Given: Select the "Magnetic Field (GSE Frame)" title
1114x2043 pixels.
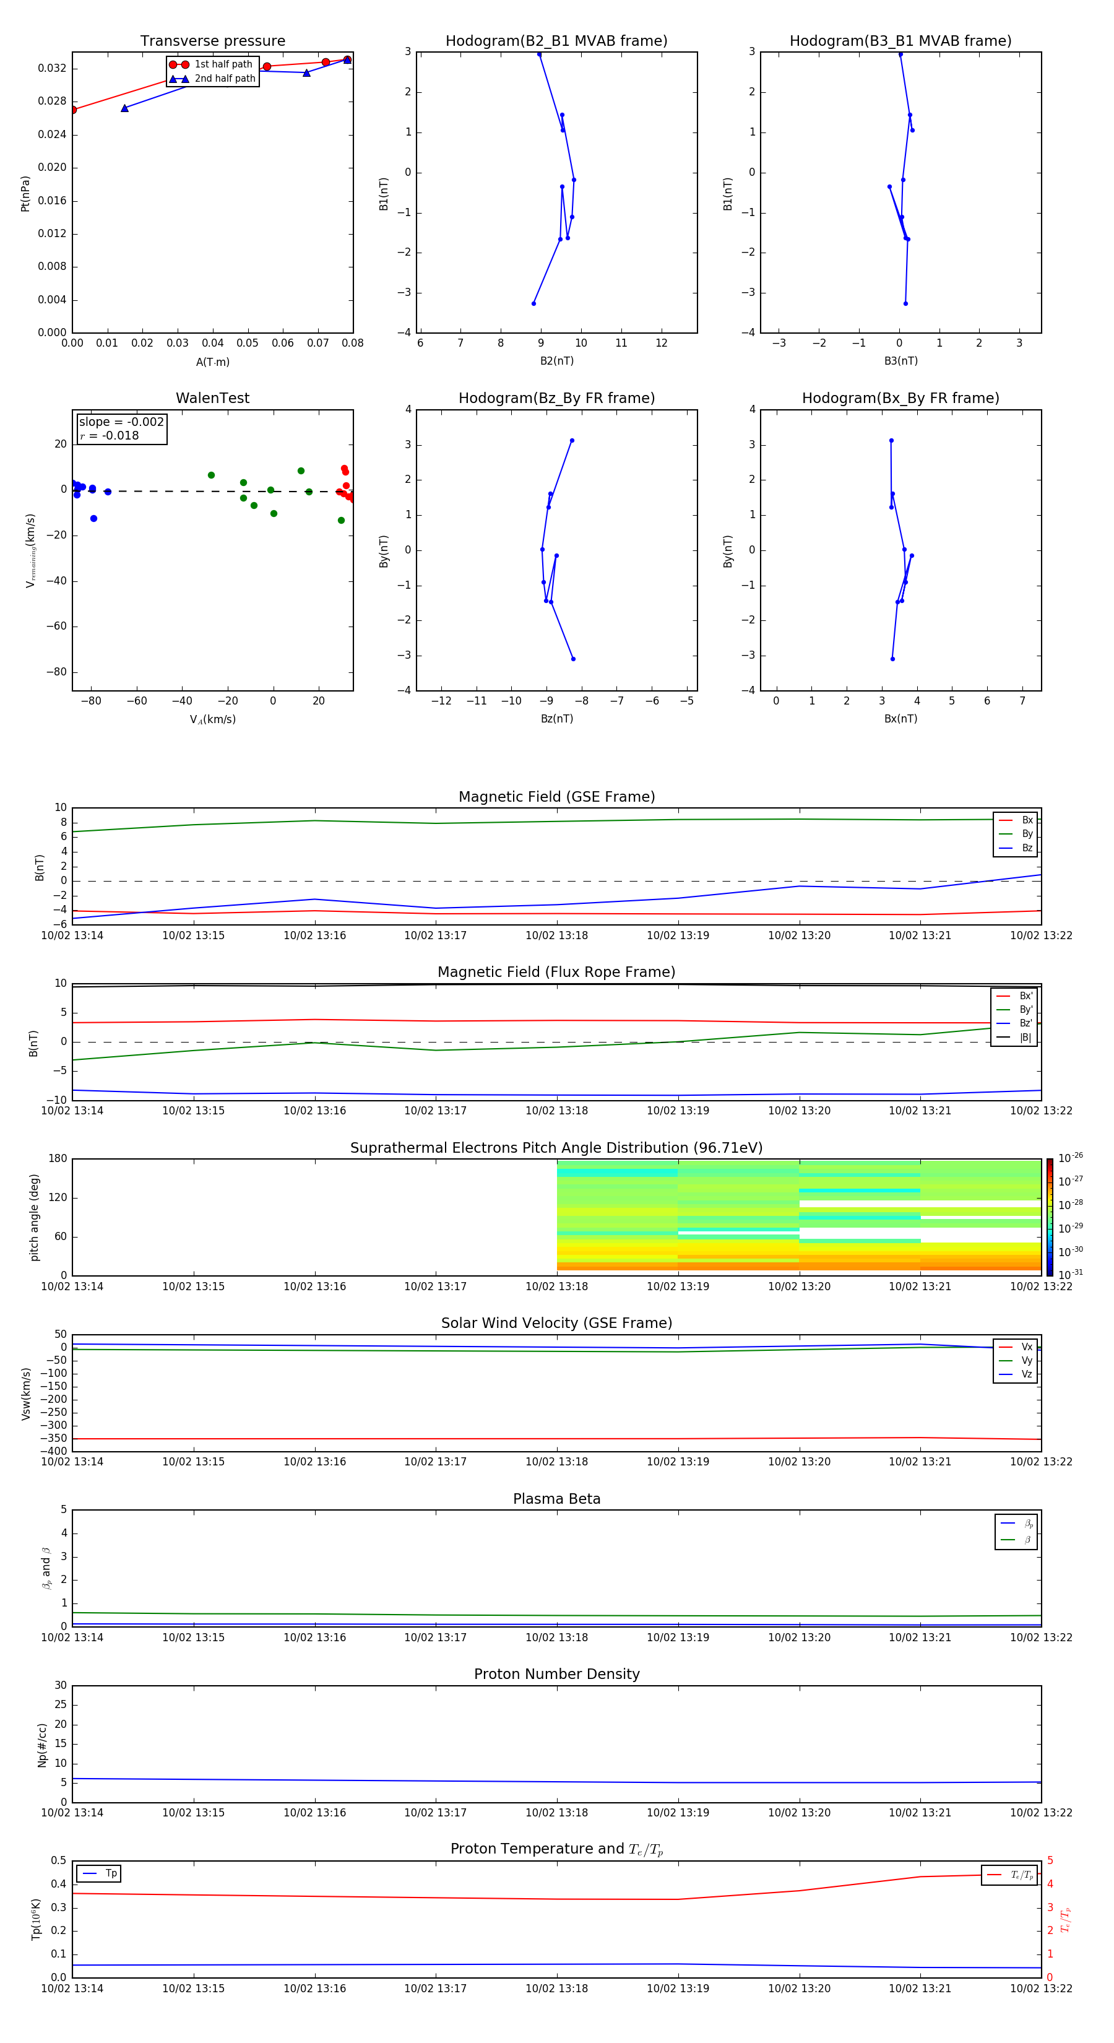Looking at the screenshot, I should click(x=556, y=797).
